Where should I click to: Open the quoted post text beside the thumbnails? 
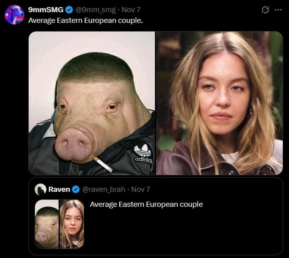[146, 204]
